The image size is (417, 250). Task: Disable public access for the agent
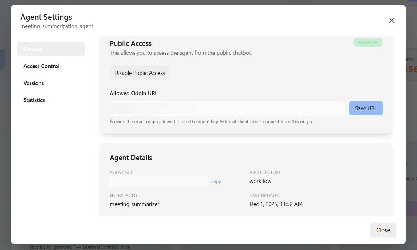[x=139, y=72]
